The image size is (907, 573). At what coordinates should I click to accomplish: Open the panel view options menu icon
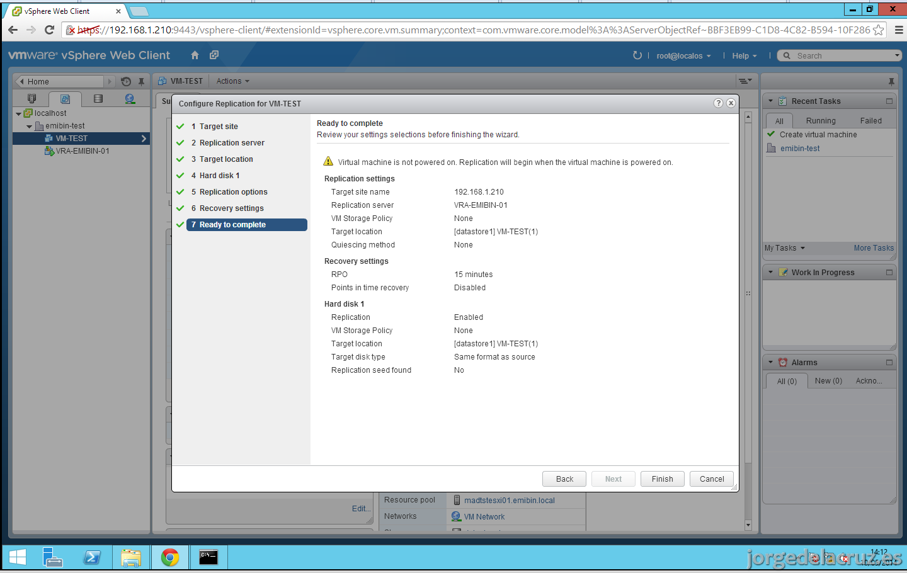point(745,81)
